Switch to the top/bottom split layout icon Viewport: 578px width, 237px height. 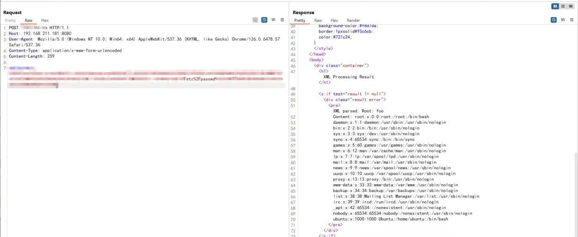(563, 6)
